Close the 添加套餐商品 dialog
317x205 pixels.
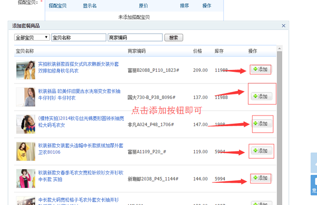click(x=283, y=26)
